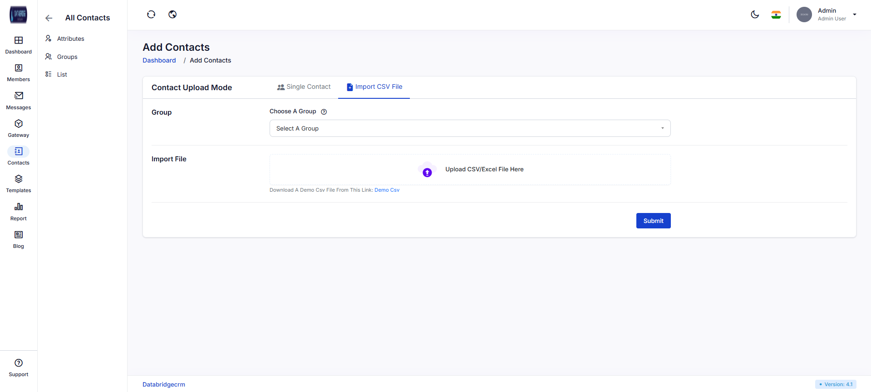Select the Import CSV File tab
The width and height of the screenshot is (871, 392).
click(x=374, y=87)
